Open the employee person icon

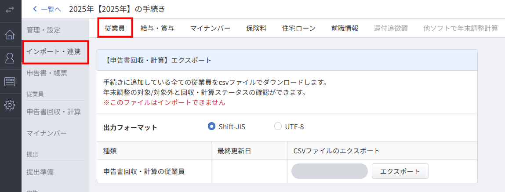(10, 58)
